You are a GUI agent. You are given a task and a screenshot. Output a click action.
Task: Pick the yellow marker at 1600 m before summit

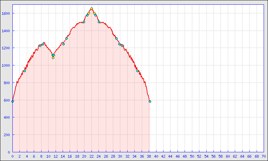coord(88,13)
